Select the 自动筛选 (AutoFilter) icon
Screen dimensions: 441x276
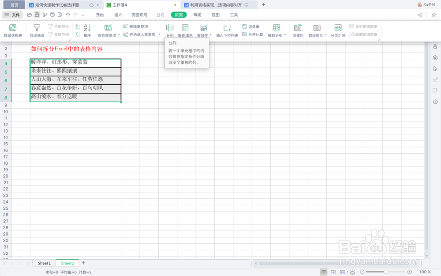[x=37, y=30]
